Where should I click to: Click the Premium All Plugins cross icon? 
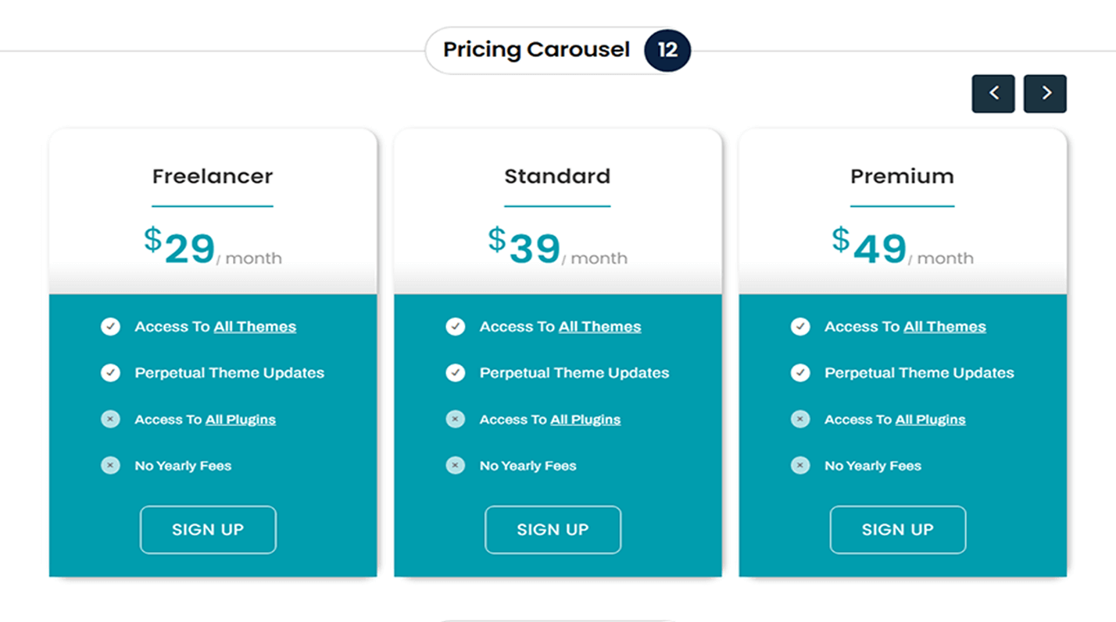click(x=800, y=419)
